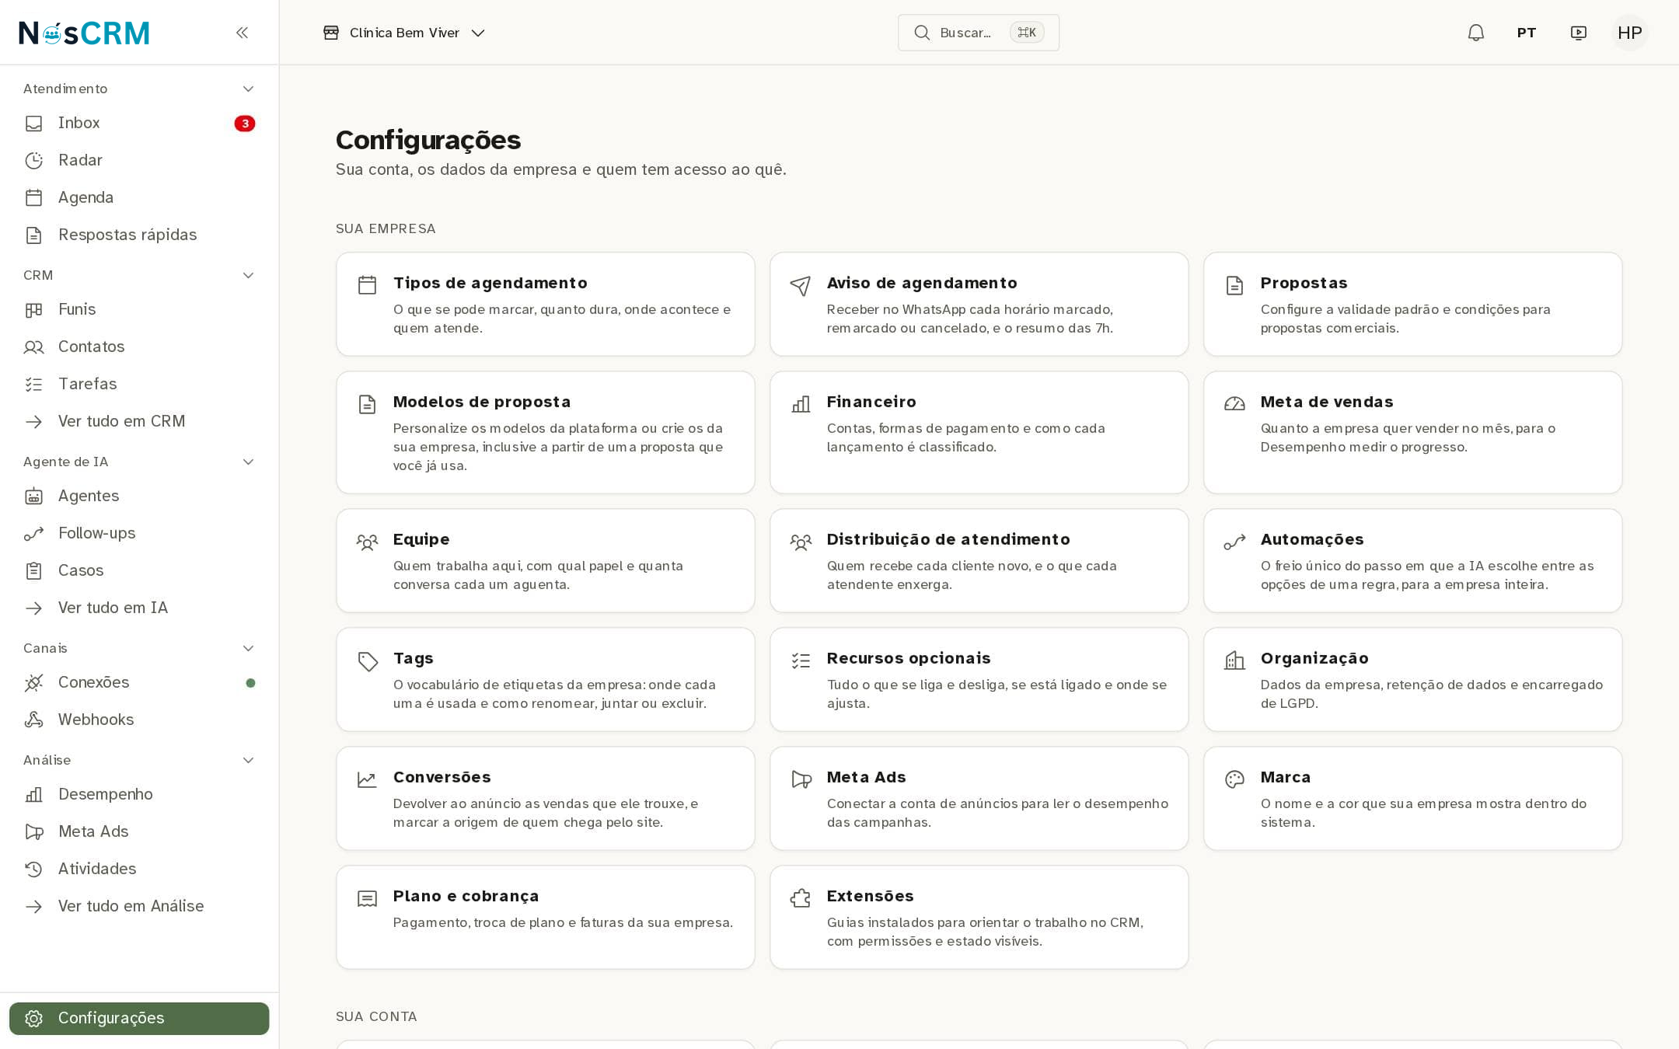Open the Automações settings card
1679x1049 pixels.
coord(1412,560)
